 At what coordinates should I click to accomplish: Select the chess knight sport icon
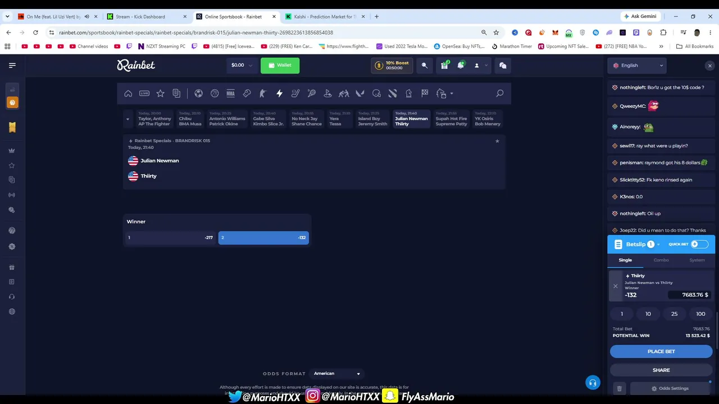pyautogui.click(x=408, y=93)
